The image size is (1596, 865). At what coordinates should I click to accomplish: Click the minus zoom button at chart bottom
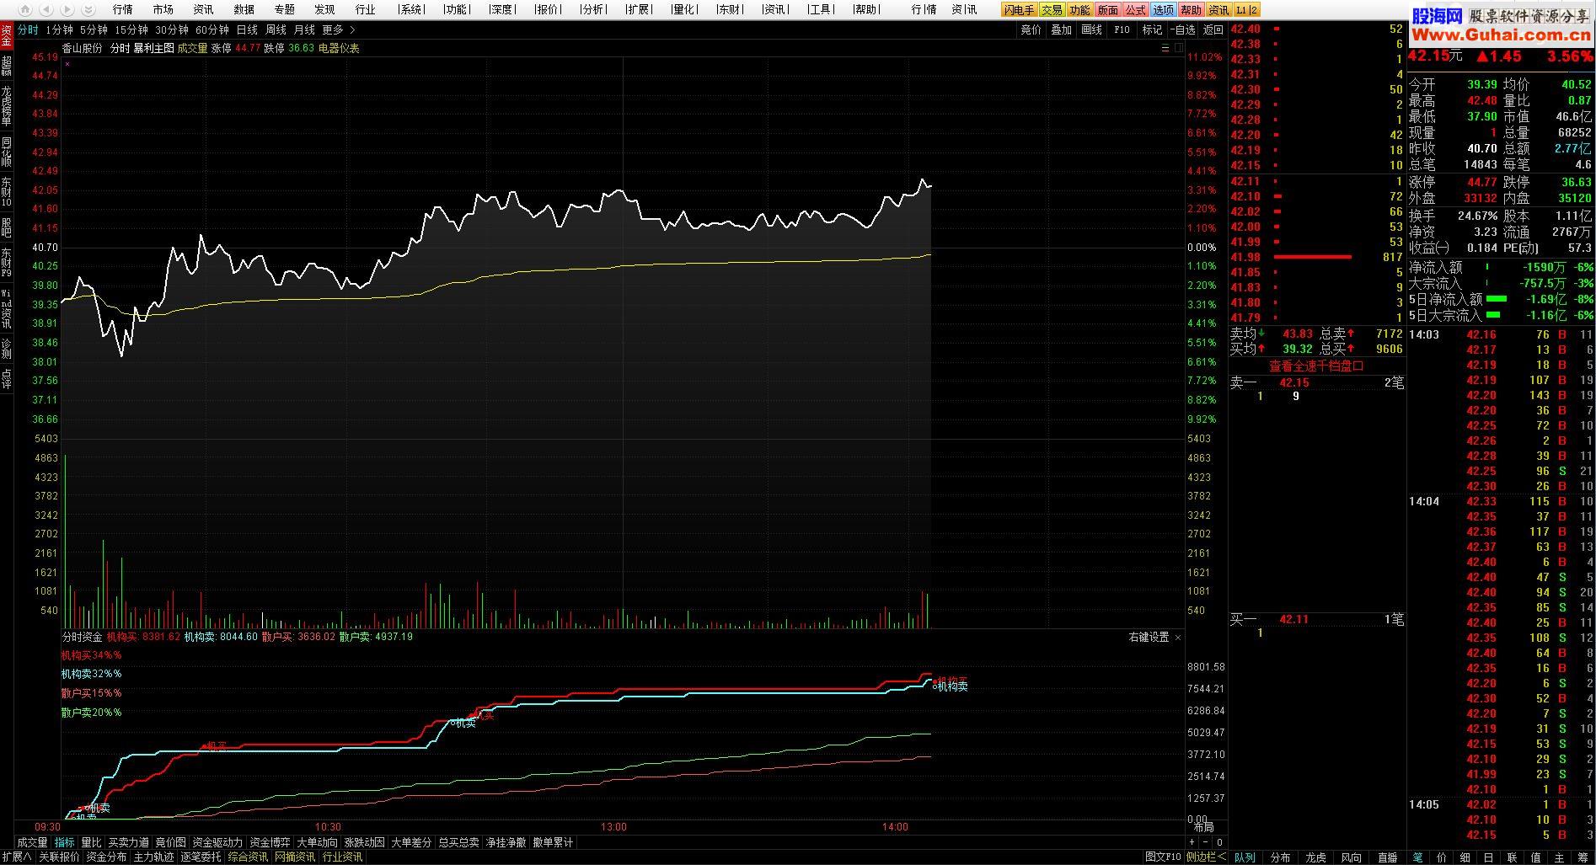pyautogui.click(x=1205, y=842)
